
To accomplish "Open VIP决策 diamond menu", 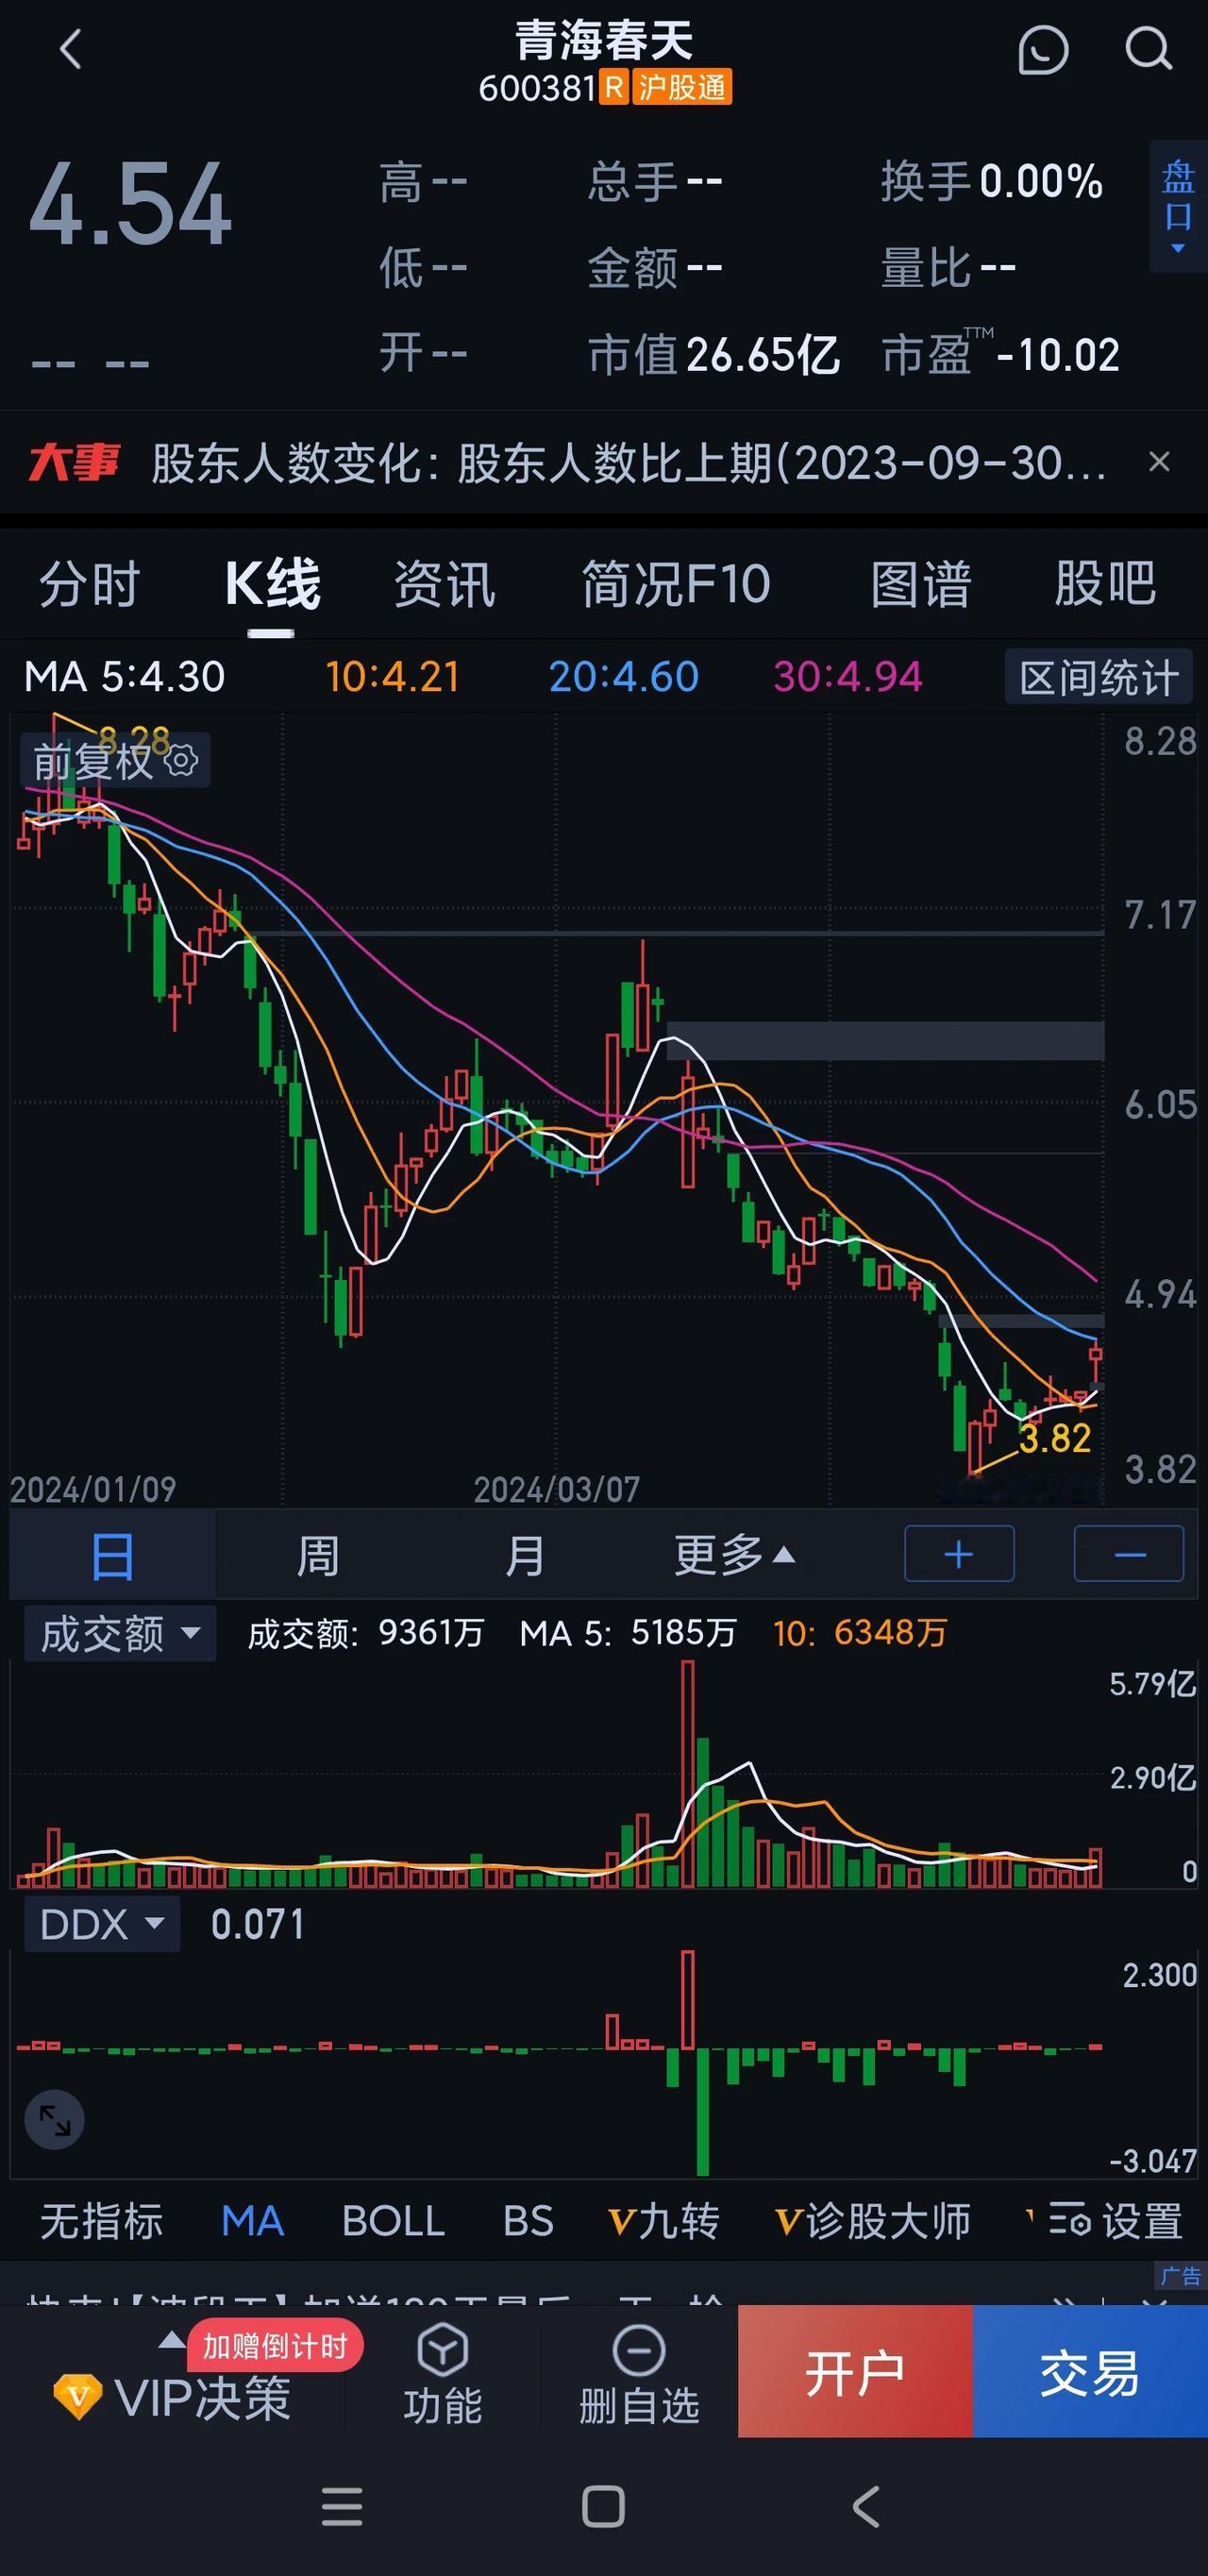I will tap(172, 2398).
